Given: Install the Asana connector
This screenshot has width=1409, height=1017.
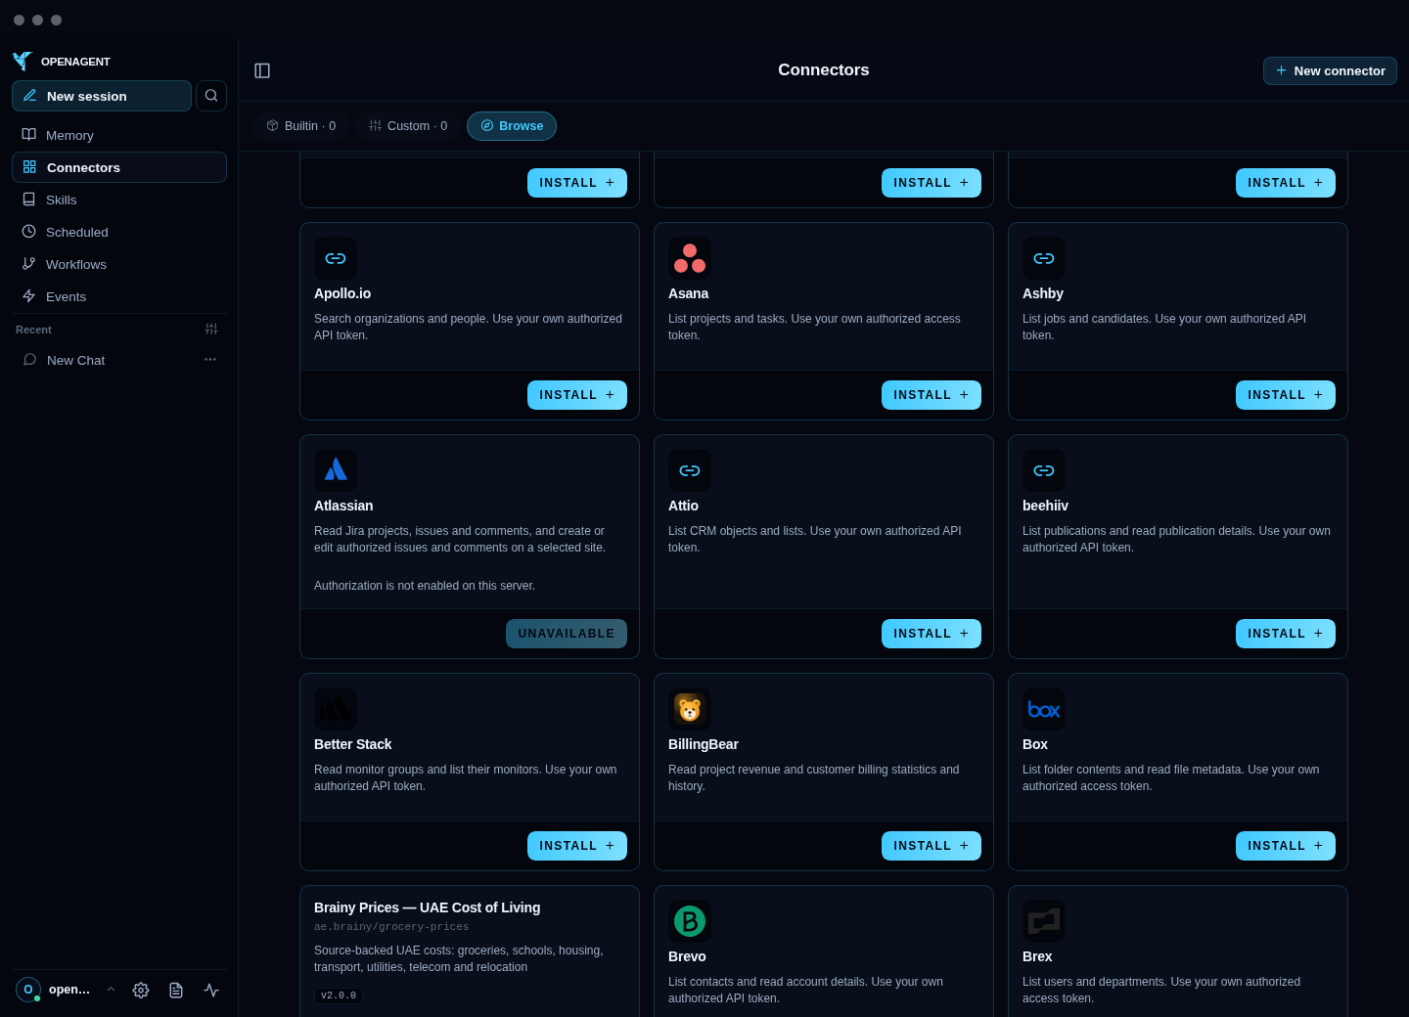Looking at the screenshot, I should (x=932, y=395).
